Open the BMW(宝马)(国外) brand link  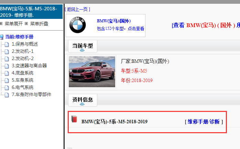pyautogui.click(x=114, y=21)
